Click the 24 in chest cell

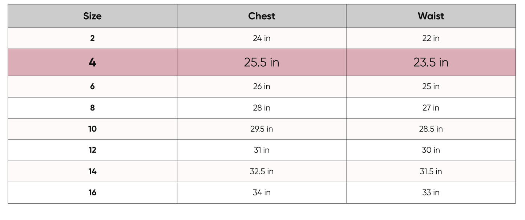[262, 38]
